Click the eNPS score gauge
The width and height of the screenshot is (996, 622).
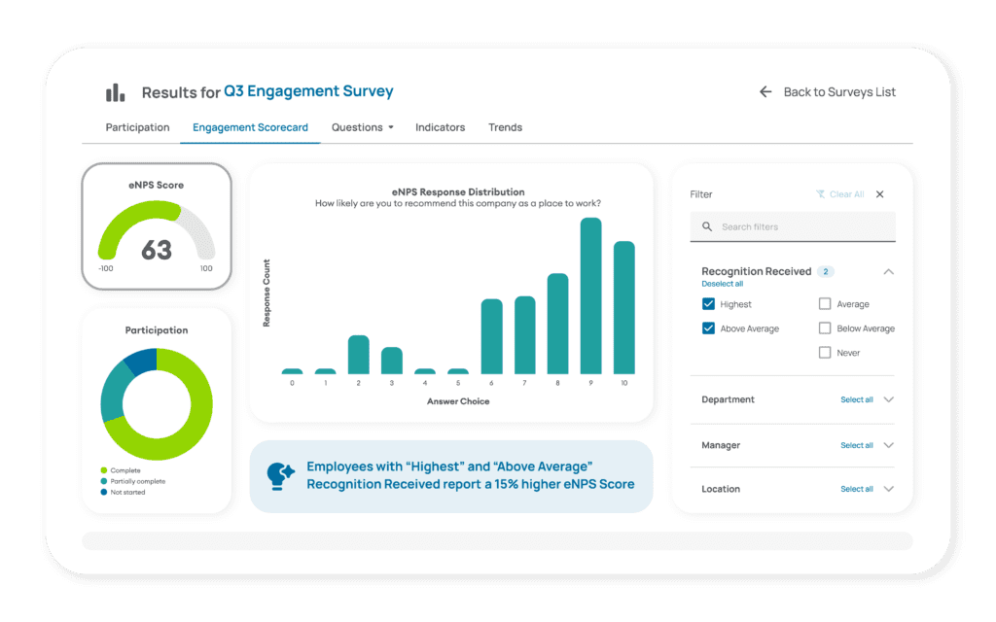point(156,233)
